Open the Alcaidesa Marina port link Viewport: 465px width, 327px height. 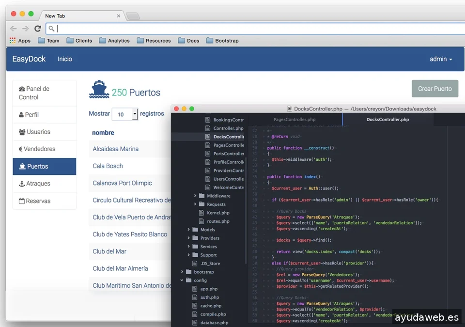115,149
